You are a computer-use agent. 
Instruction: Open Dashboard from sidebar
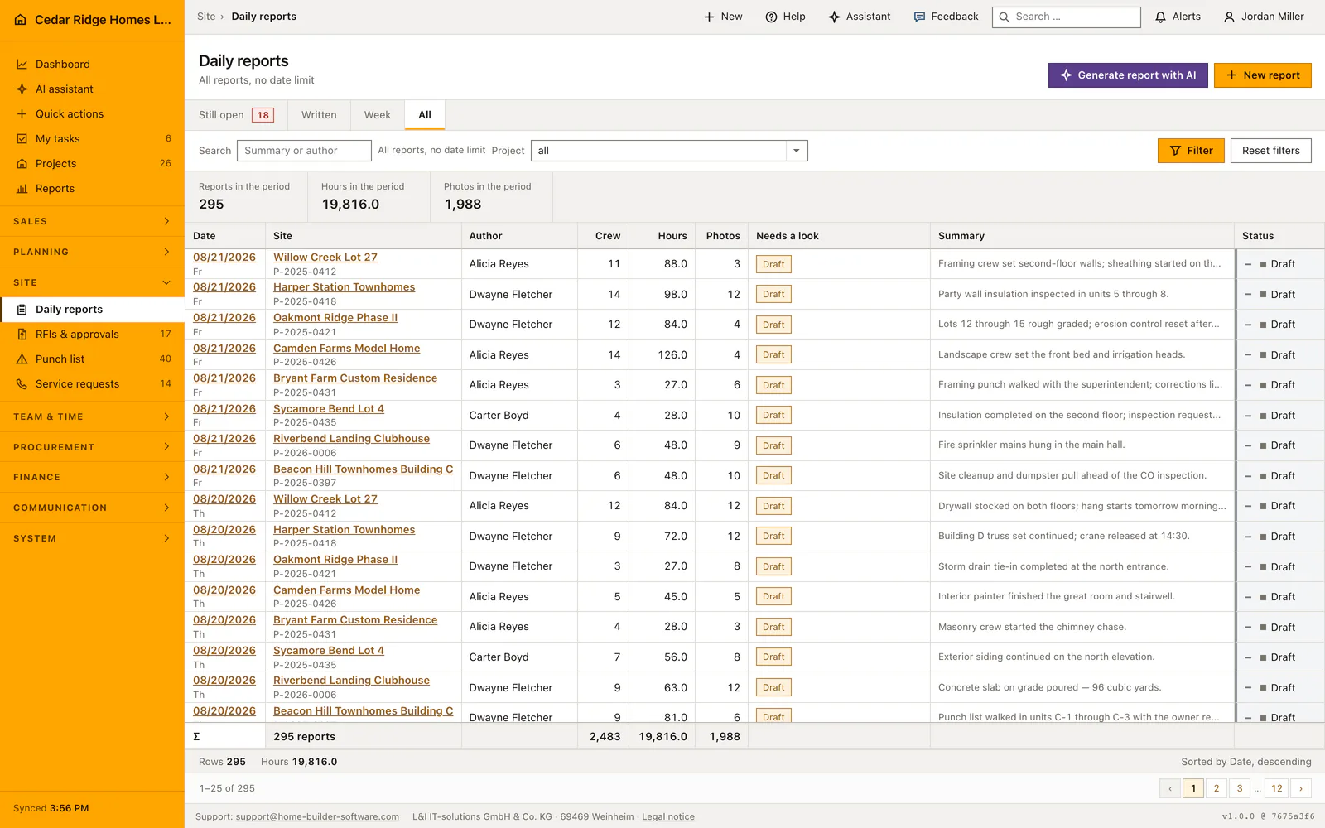pos(92,65)
